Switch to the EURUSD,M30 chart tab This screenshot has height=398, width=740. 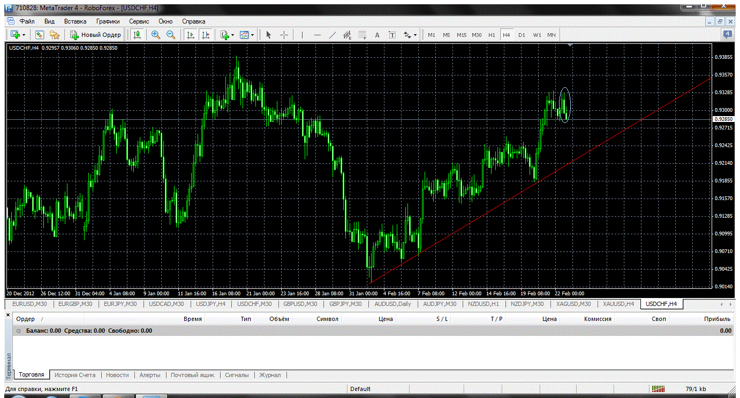coord(29,304)
